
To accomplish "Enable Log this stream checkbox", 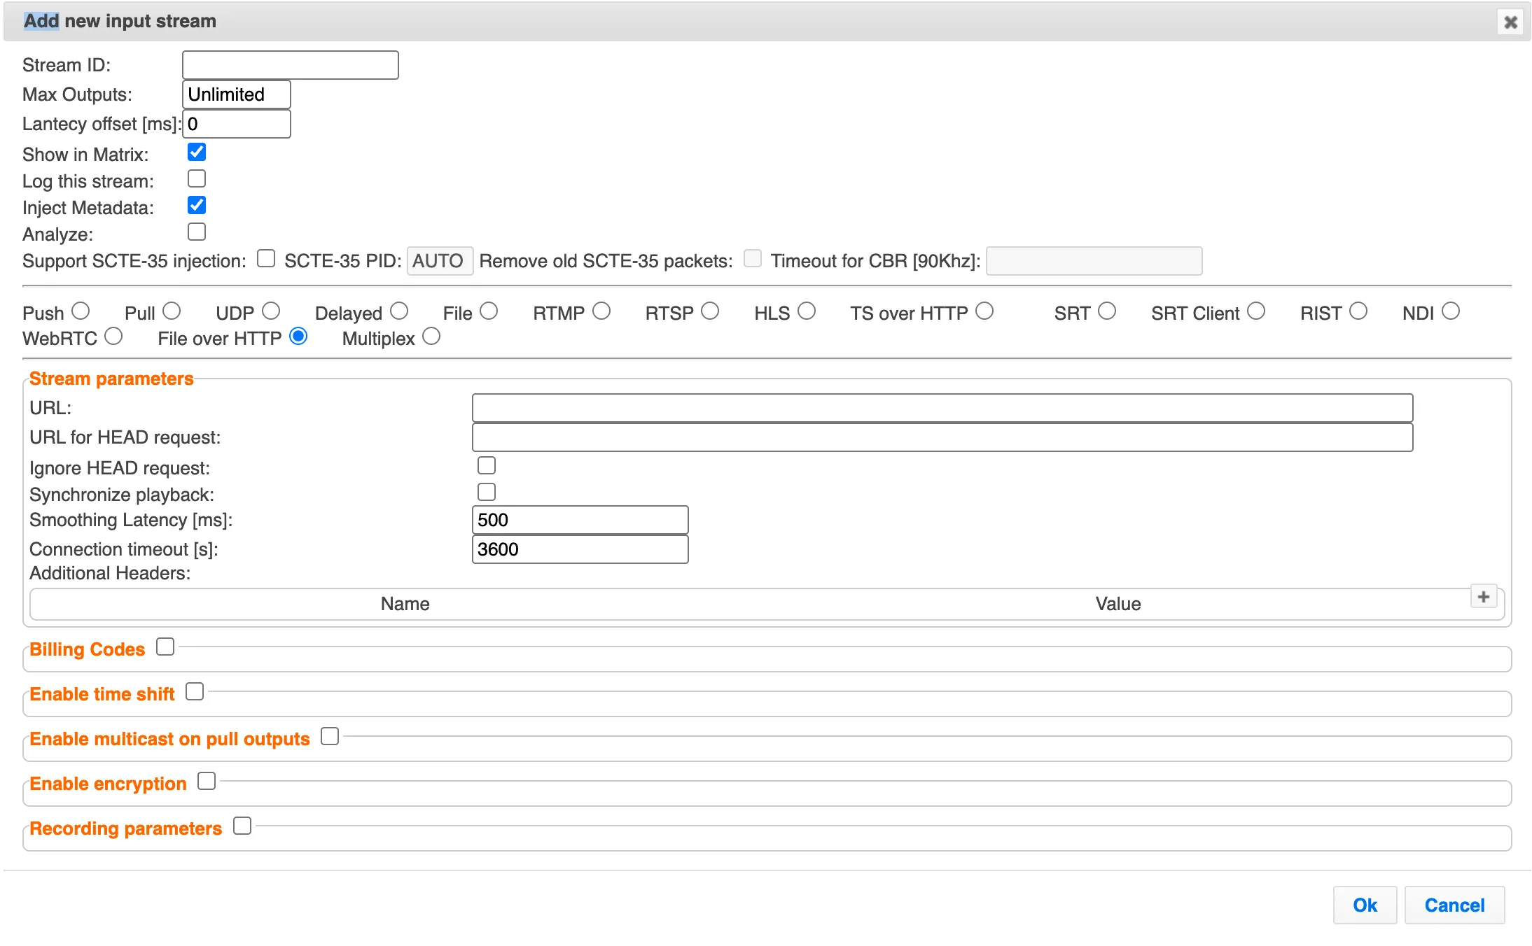I will (197, 178).
